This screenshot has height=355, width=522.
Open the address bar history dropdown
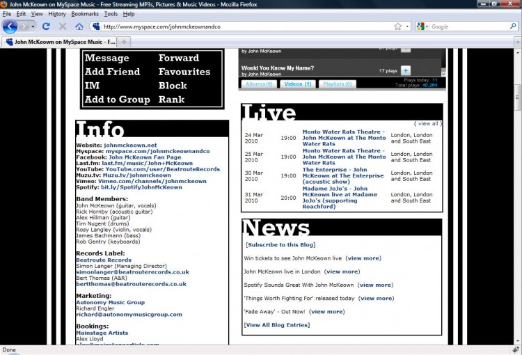pyautogui.click(x=407, y=26)
